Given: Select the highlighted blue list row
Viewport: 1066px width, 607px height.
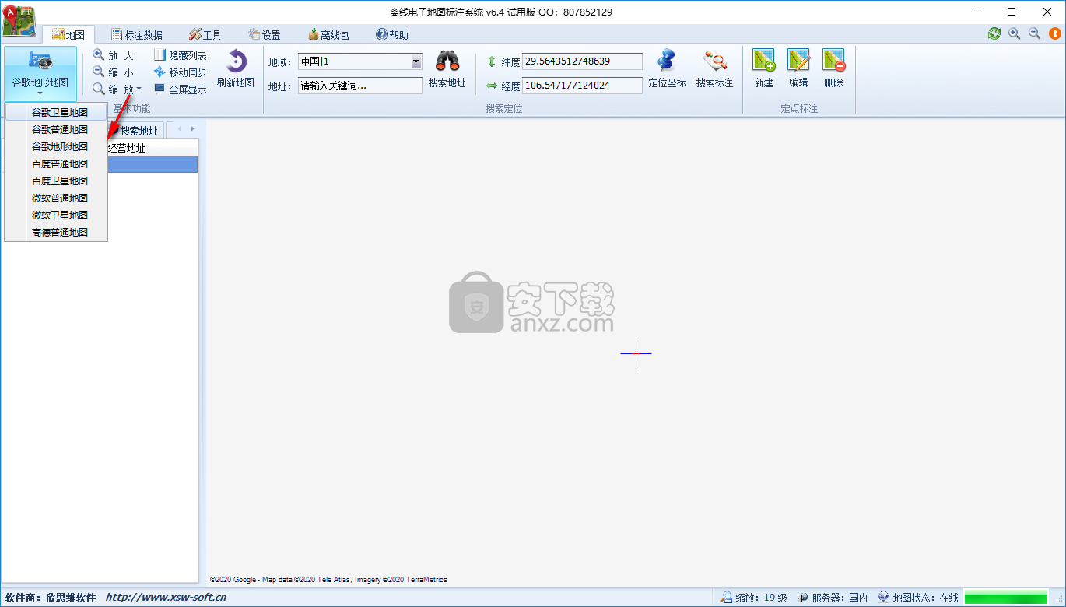Looking at the screenshot, I should tap(153, 164).
